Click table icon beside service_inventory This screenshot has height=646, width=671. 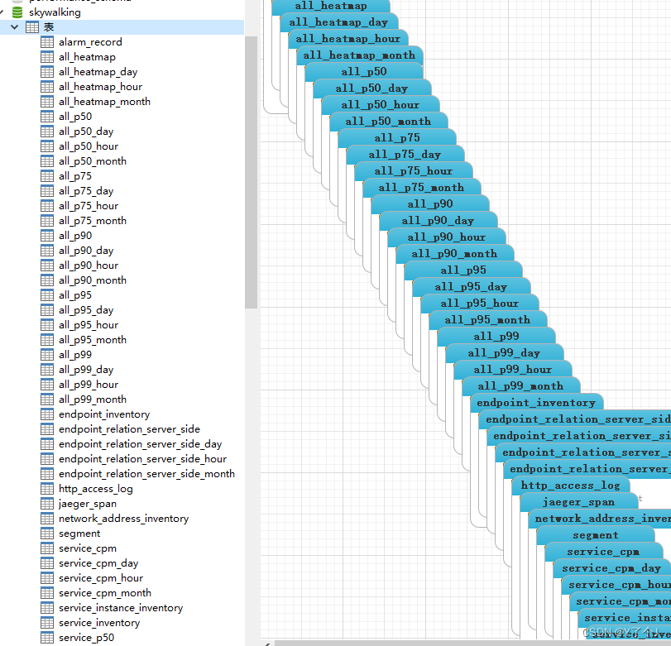(47, 623)
